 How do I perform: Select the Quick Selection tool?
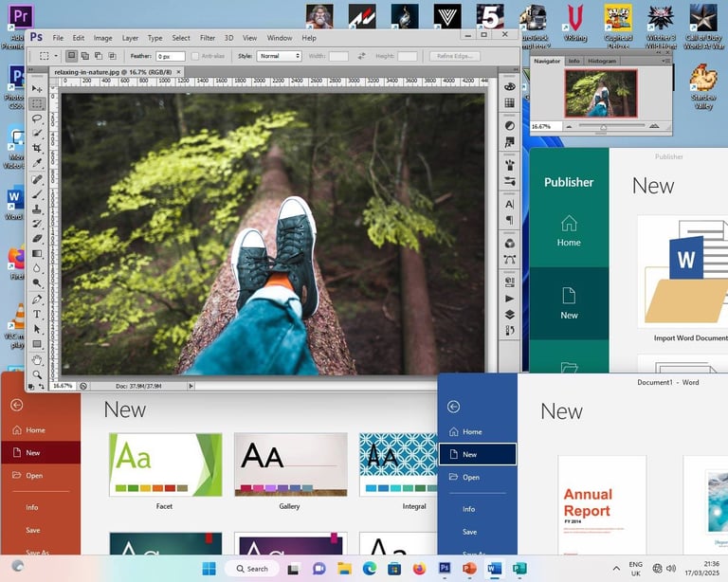[x=37, y=134]
